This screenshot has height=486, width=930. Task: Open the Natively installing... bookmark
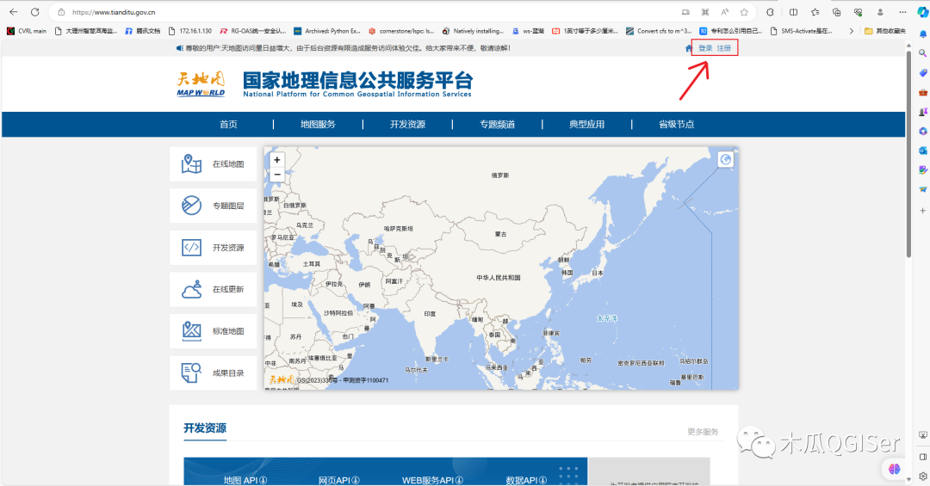click(473, 31)
